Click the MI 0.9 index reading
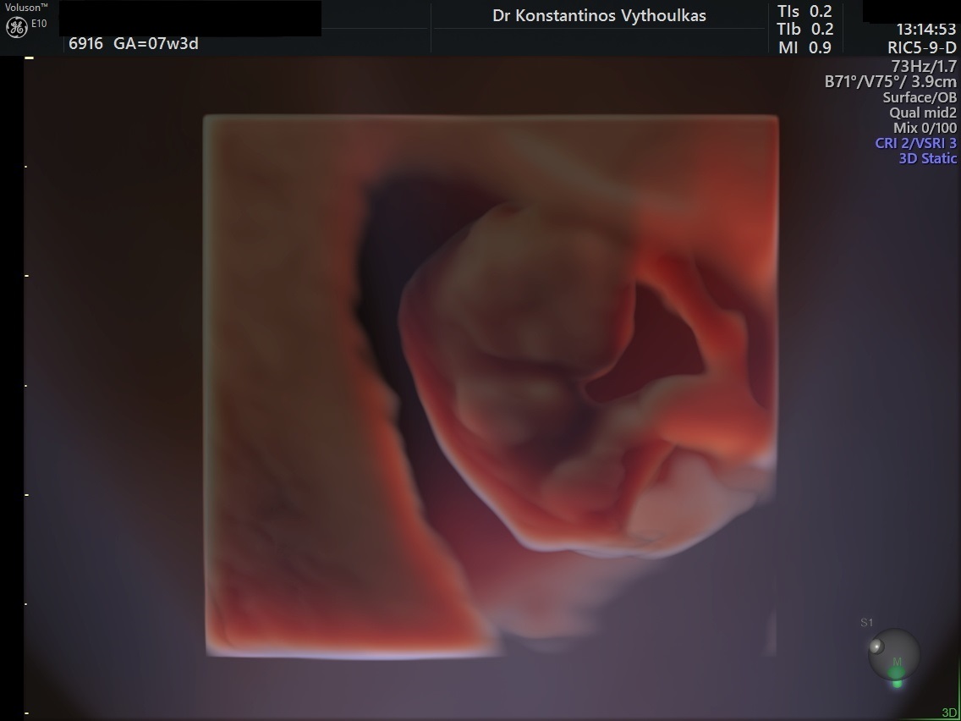Viewport: 961px width, 721px height. (x=804, y=48)
